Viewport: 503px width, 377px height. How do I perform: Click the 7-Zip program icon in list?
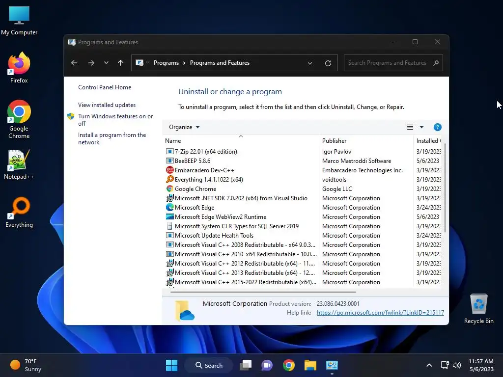point(169,151)
